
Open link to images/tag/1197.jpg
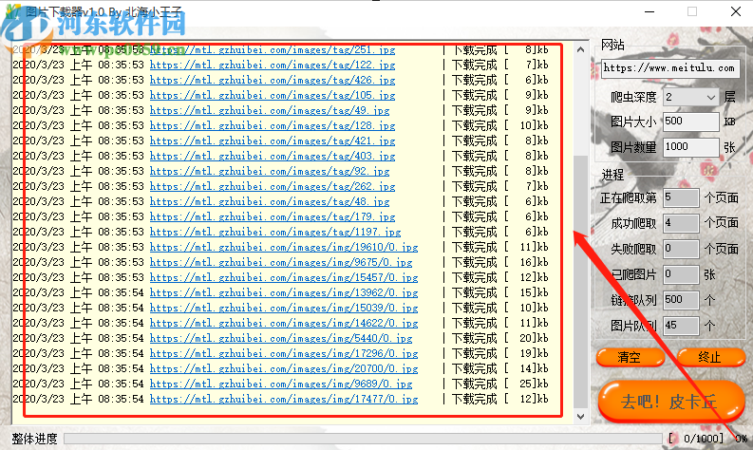275,232
